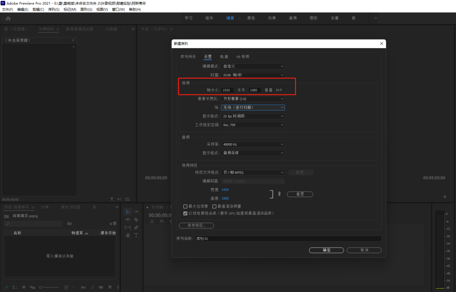
Task: Click the 确定 button to confirm
Action: (326, 250)
